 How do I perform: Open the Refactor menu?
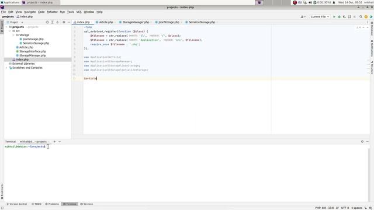(x=52, y=12)
